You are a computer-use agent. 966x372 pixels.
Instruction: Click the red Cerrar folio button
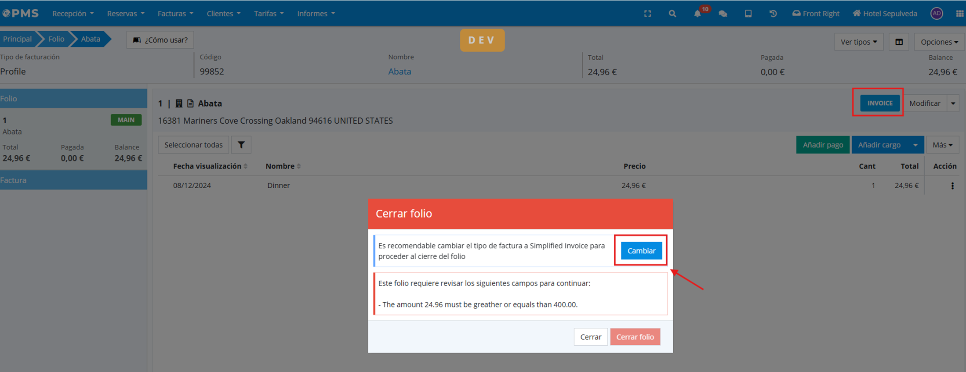coord(635,337)
